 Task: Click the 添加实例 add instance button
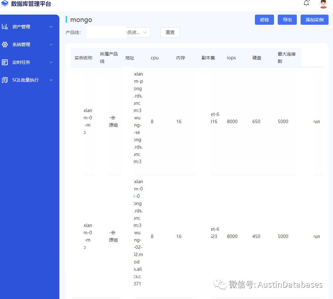click(x=314, y=19)
